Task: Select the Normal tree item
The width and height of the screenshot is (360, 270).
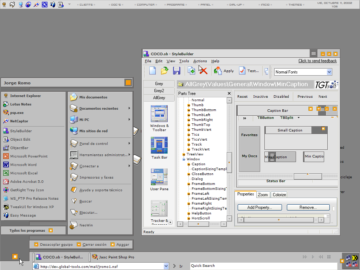Action: point(198,100)
